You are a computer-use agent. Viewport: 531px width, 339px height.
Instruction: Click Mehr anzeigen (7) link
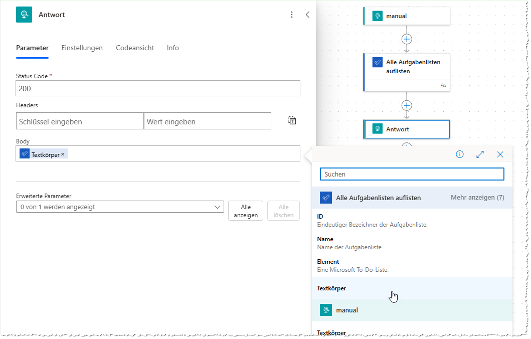477,198
